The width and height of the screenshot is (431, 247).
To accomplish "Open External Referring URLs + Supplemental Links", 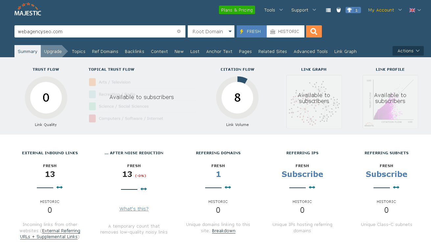I will 50,234.
